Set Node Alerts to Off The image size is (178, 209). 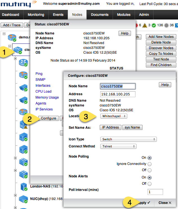(x=150, y=184)
